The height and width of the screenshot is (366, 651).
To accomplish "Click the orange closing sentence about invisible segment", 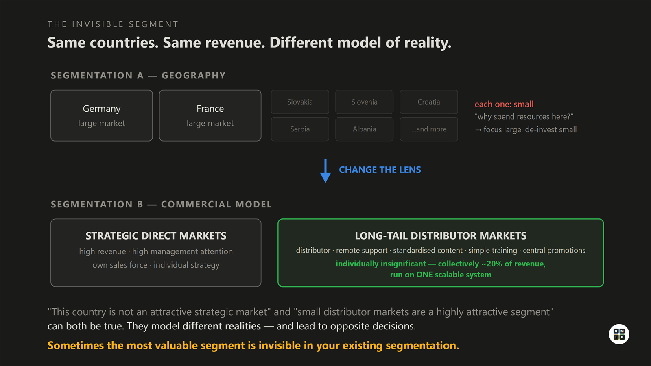I will tap(253, 346).
